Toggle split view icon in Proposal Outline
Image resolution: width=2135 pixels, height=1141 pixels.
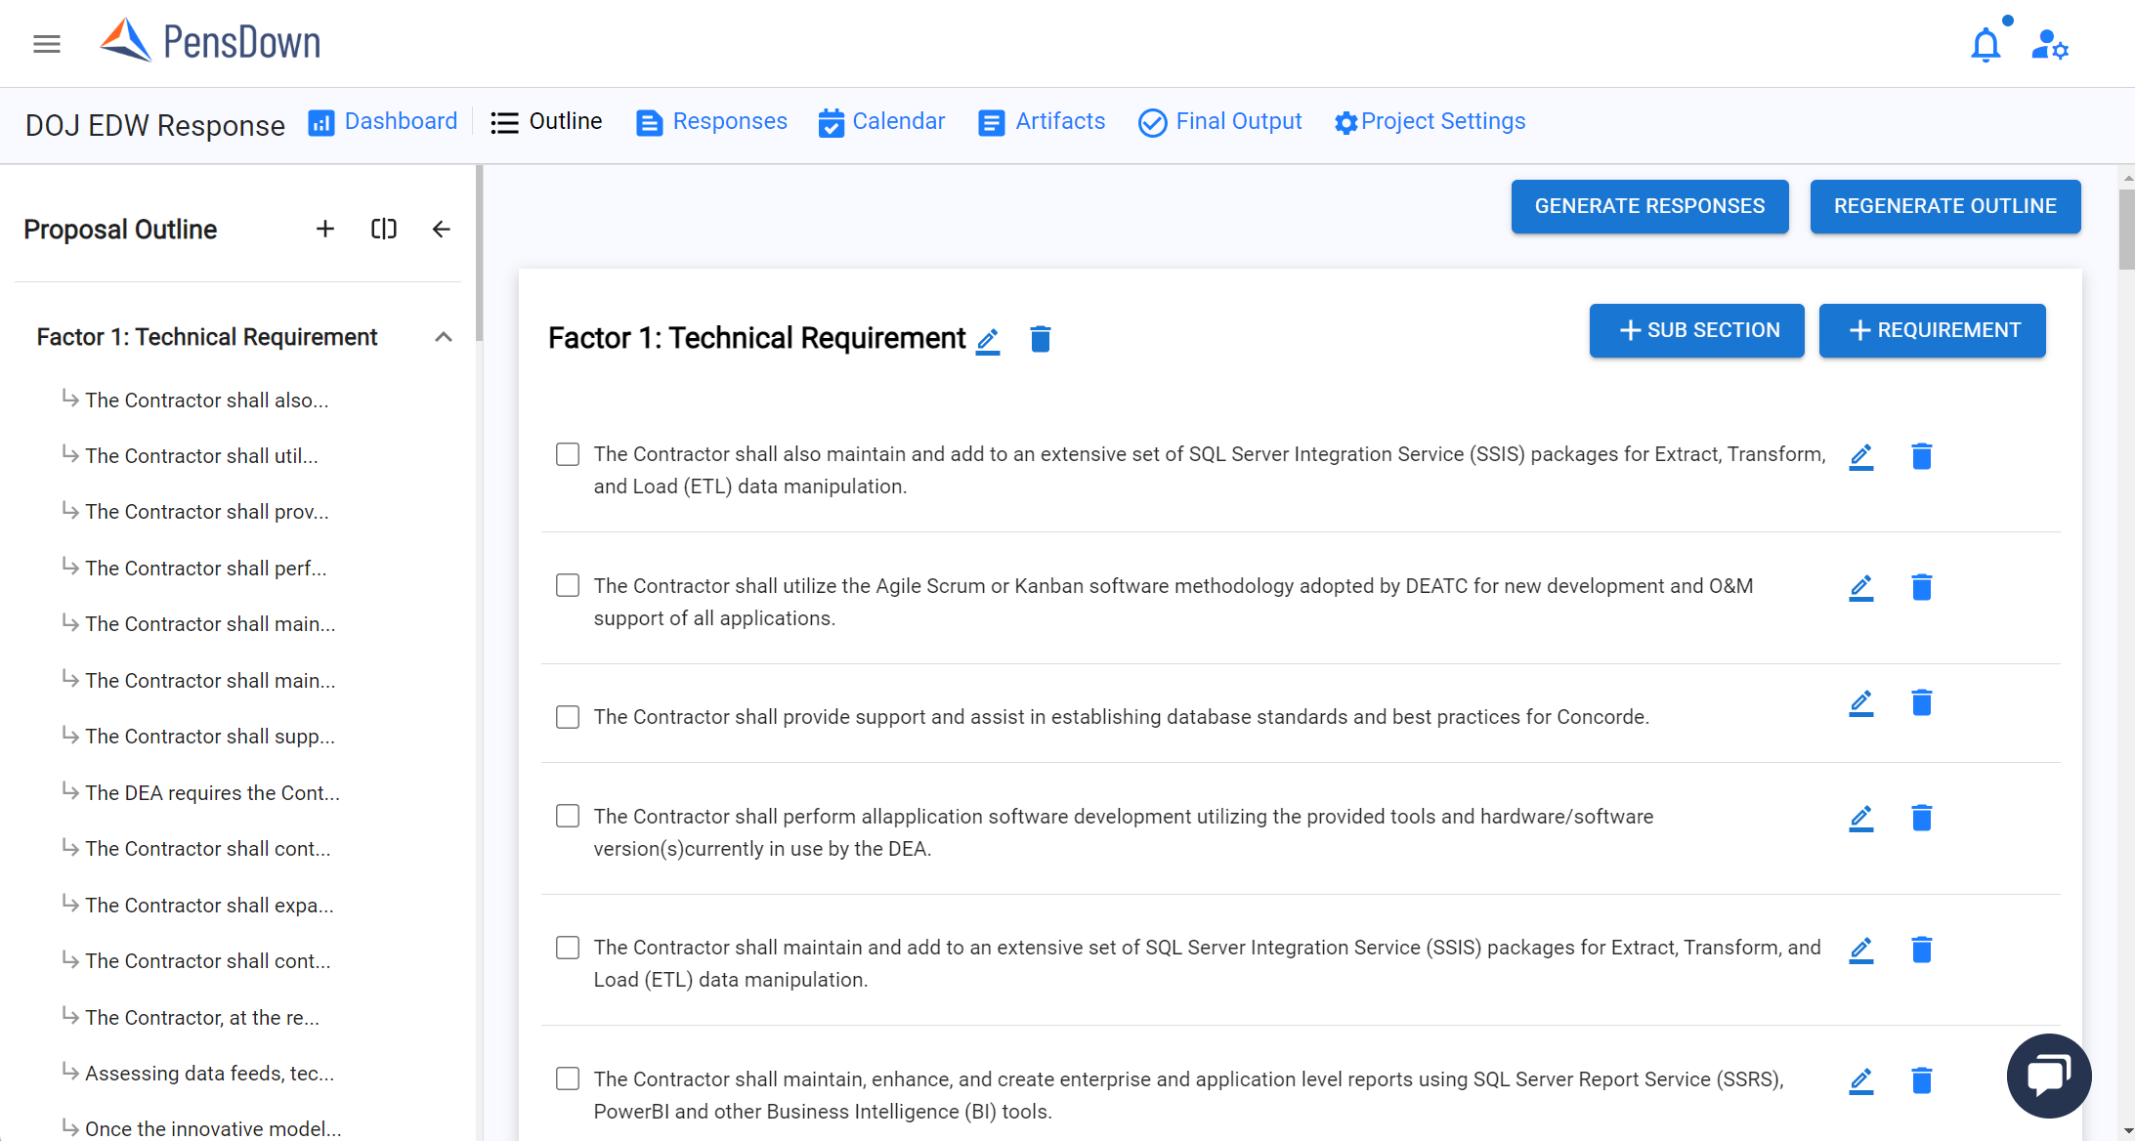pos(384,229)
